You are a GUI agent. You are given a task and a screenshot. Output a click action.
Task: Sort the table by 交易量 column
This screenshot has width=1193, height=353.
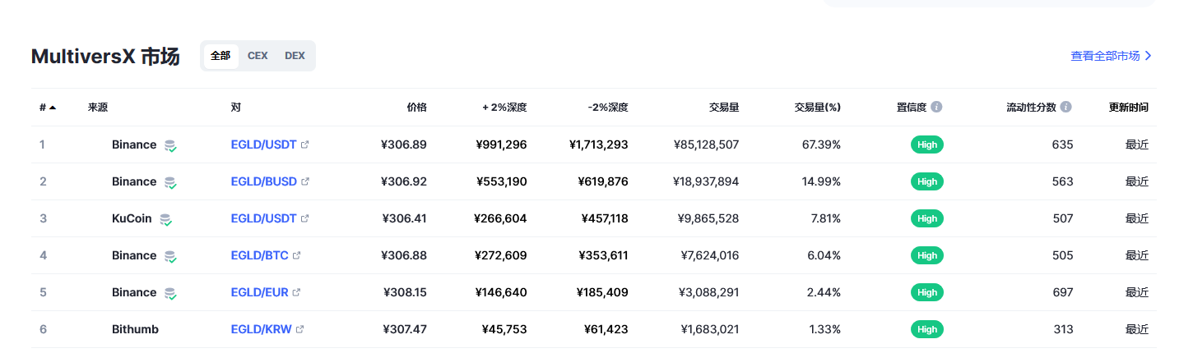724,107
